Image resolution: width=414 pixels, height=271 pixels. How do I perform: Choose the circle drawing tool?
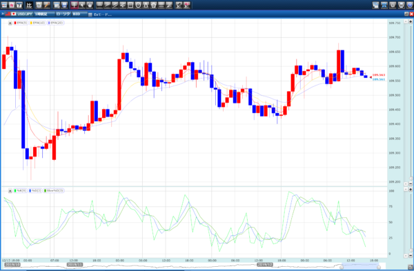(x=138, y=5)
